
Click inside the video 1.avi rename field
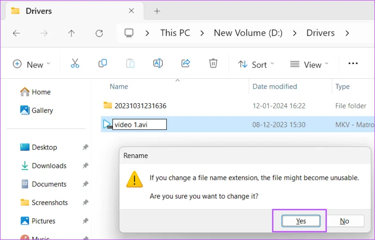pos(140,124)
